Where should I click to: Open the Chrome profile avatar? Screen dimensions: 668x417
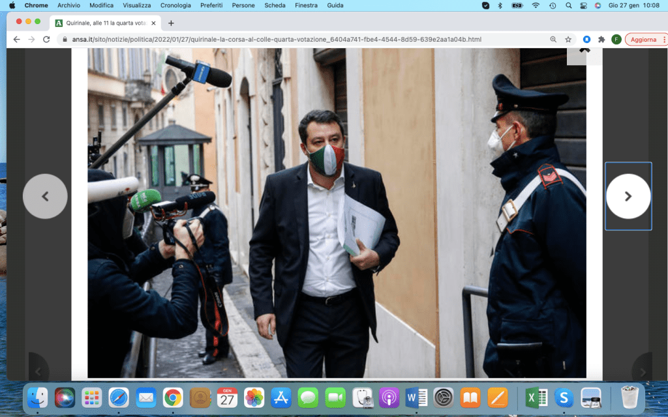[616, 39]
